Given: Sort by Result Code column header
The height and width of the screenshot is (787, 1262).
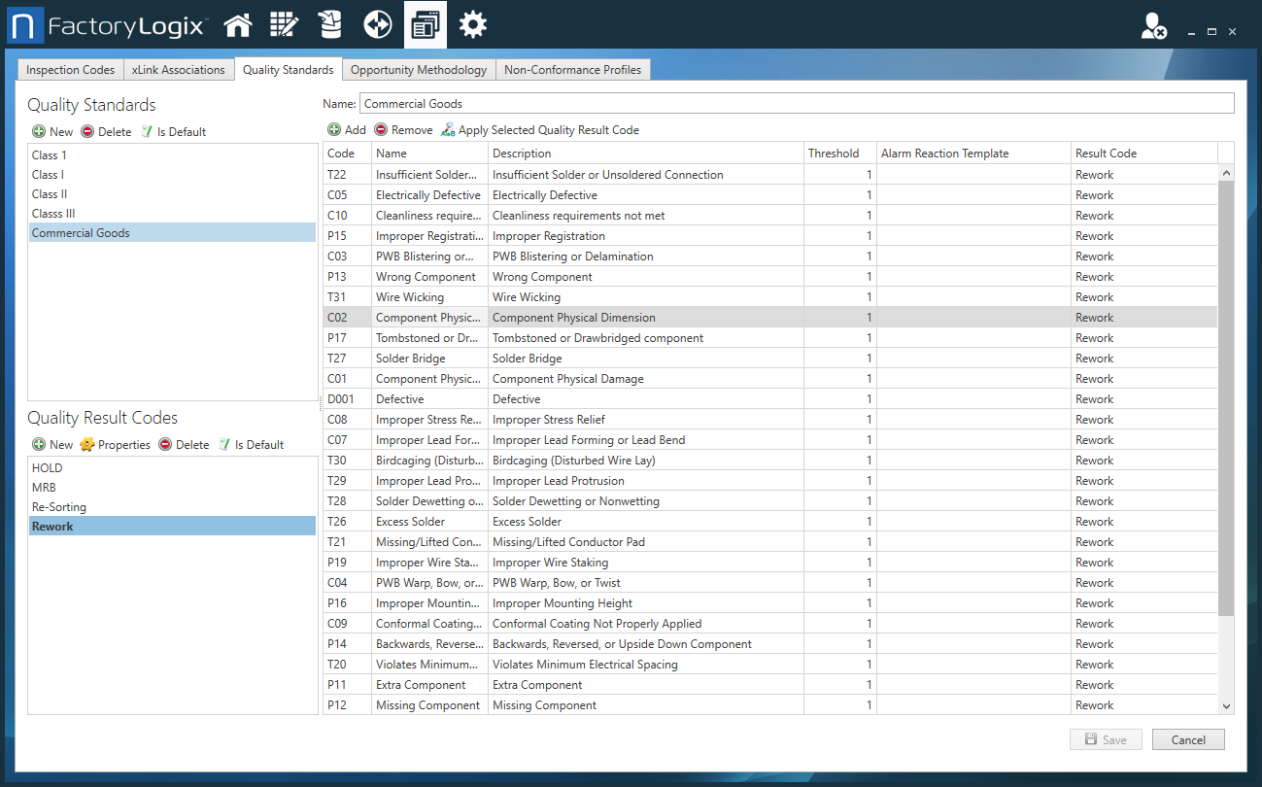Looking at the screenshot, I should tap(1106, 154).
